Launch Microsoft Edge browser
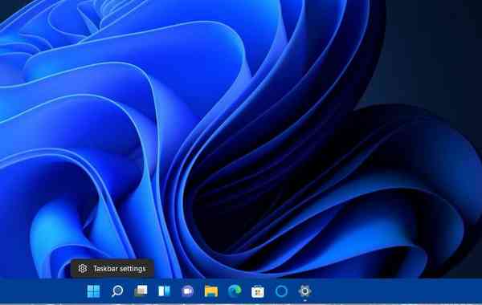482x305 pixels. point(235,291)
